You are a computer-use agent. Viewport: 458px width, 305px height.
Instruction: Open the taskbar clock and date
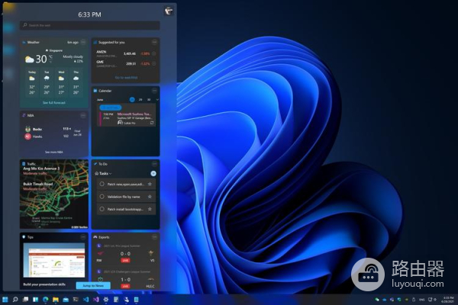[x=447, y=300]
